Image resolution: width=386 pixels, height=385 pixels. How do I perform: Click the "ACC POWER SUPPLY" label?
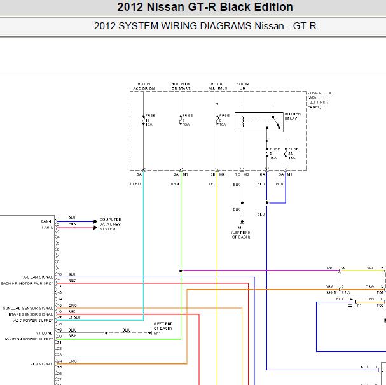33,321
